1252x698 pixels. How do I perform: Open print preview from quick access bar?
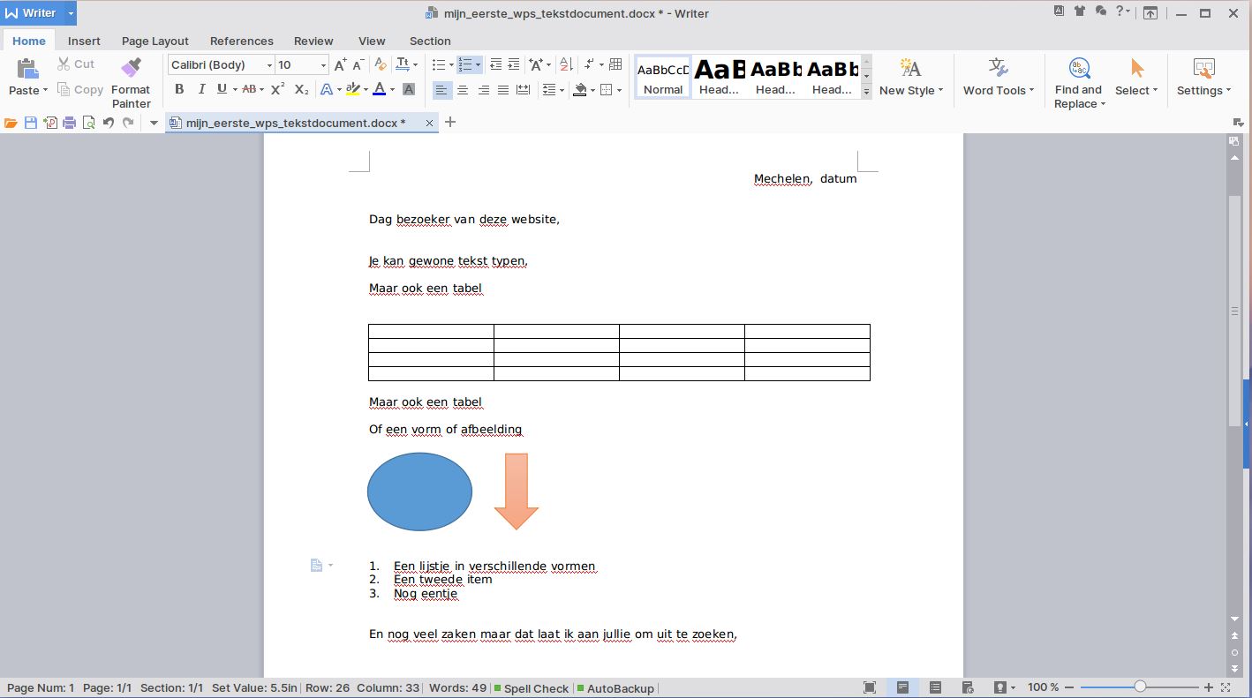click(x=88, y=123)
